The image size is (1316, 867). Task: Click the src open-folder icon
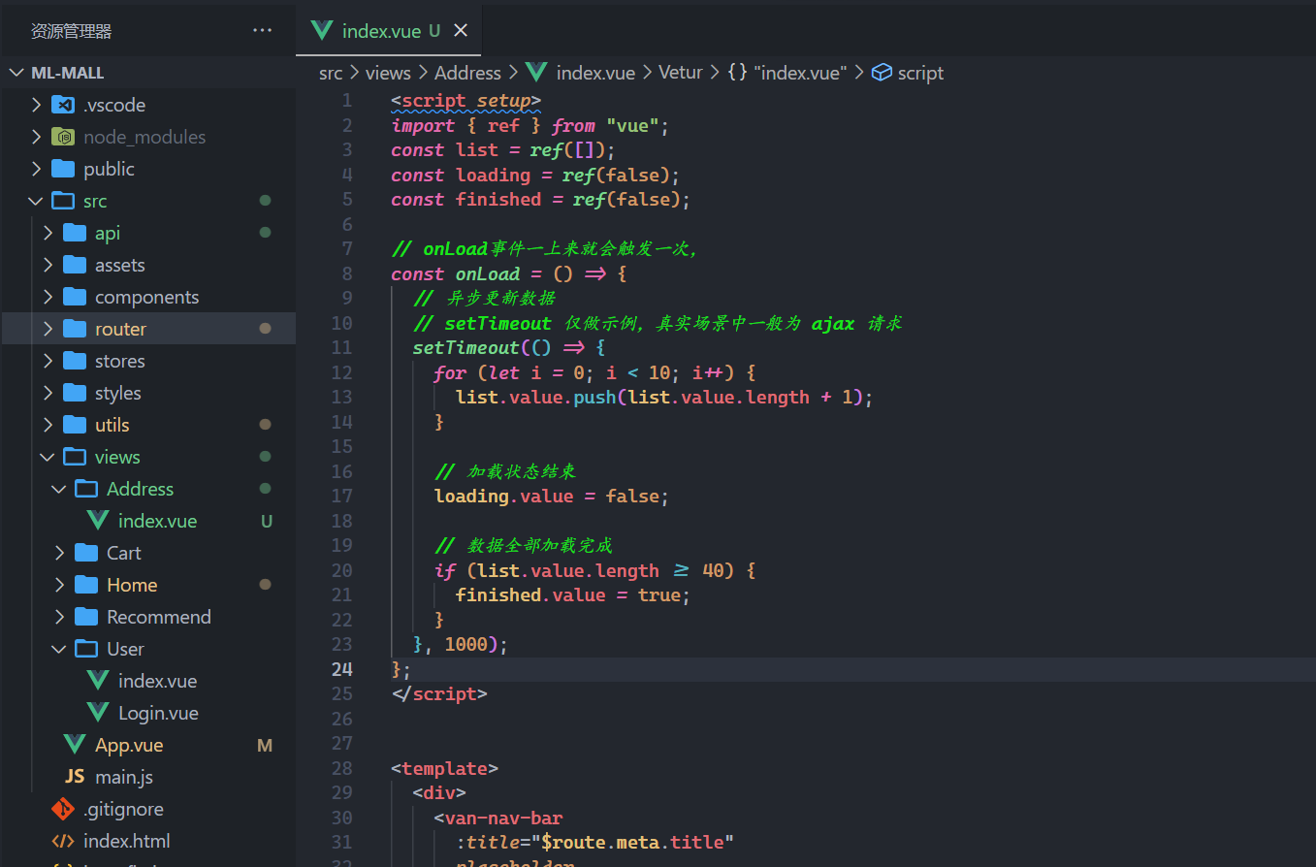click(63, 201)
